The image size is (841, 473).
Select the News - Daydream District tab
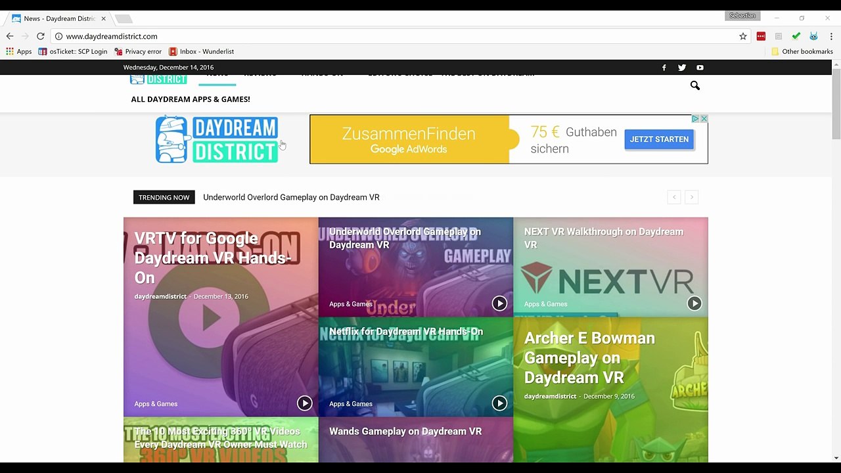point(59,18)
